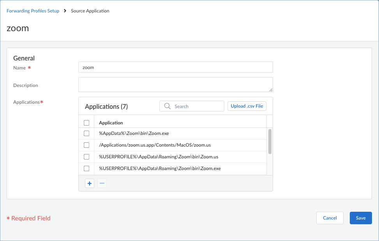379x241 pixels.
Task: Save the source application settings
Action: (x=361, y=218)
